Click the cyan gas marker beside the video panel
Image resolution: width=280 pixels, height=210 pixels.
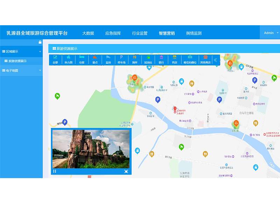click(x=137, y=151)
